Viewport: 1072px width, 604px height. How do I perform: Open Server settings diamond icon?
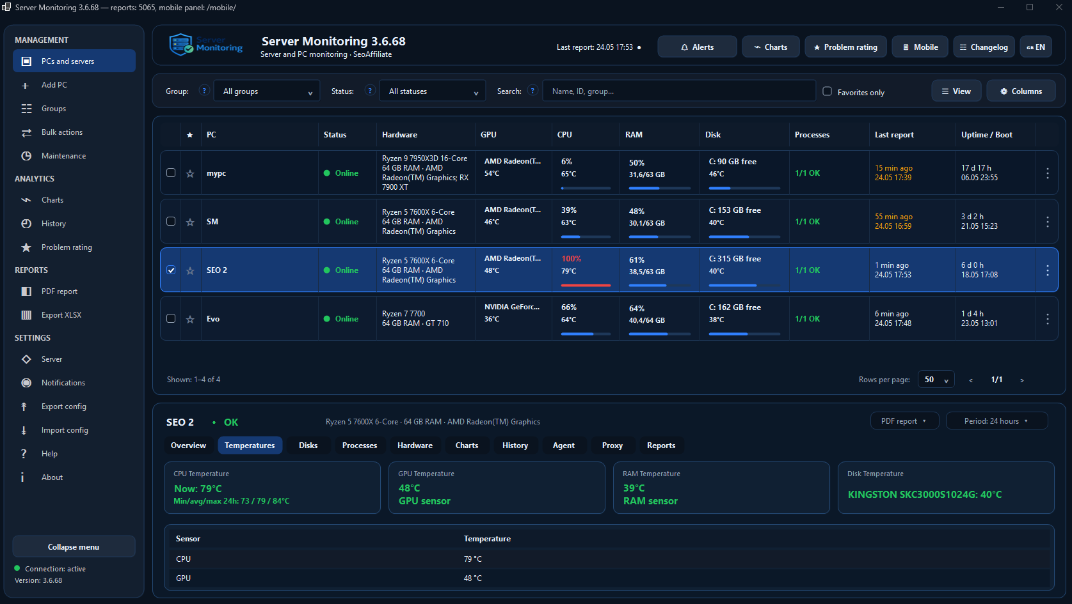coord(26,359)
